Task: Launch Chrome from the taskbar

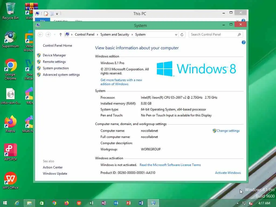Action: pos(54,203)
